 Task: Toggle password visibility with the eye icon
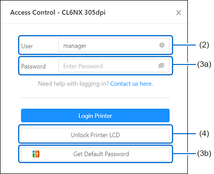161,65
